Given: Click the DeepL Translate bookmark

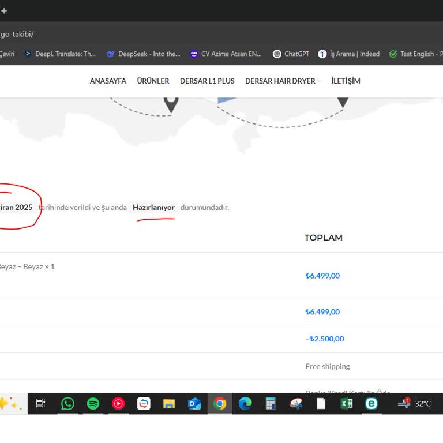Looking at the screenshot, I should 59,54.
